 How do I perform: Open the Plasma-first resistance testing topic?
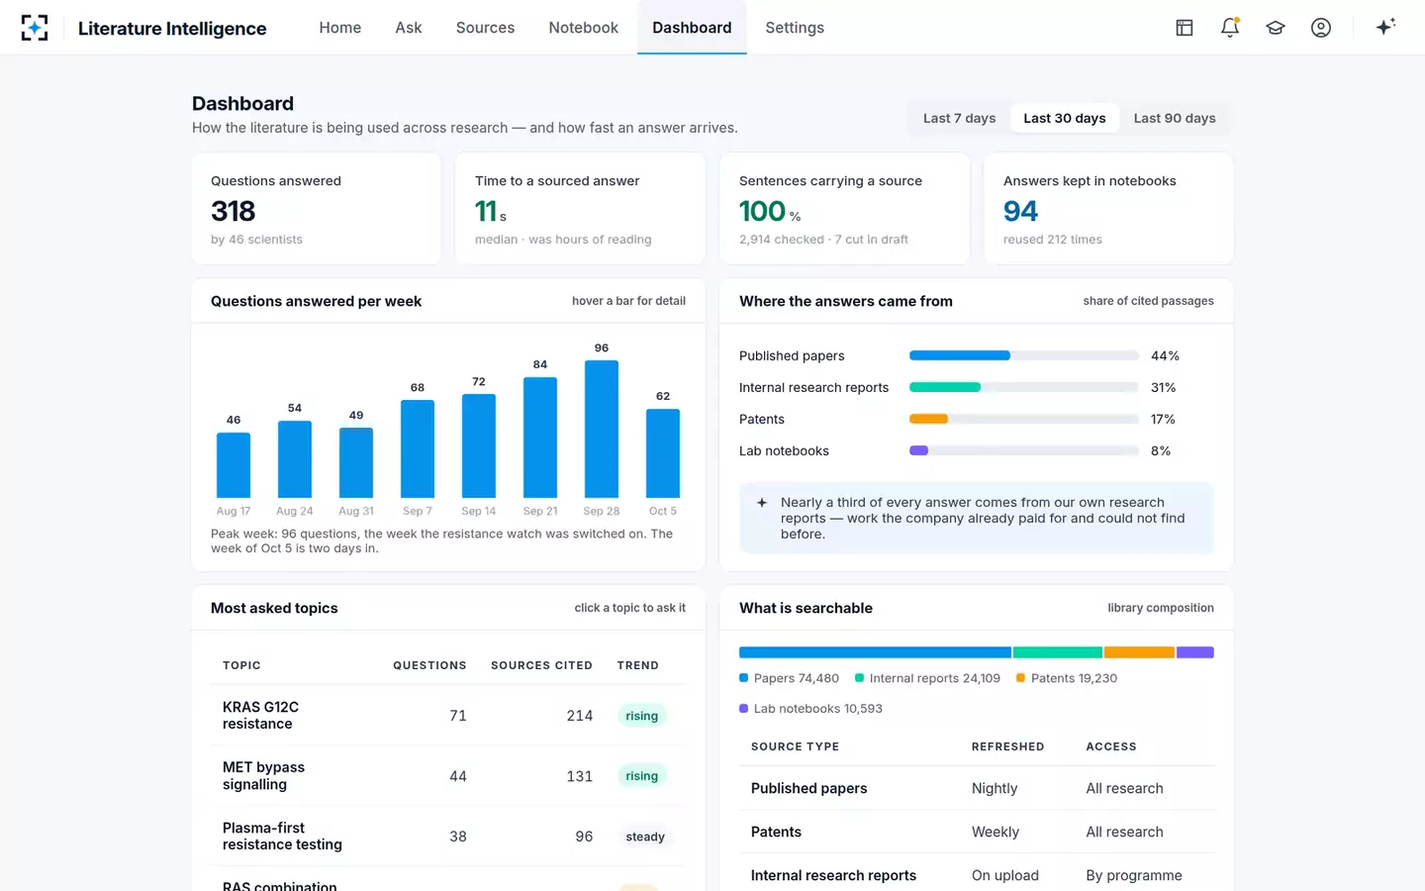tap(282, 836)
